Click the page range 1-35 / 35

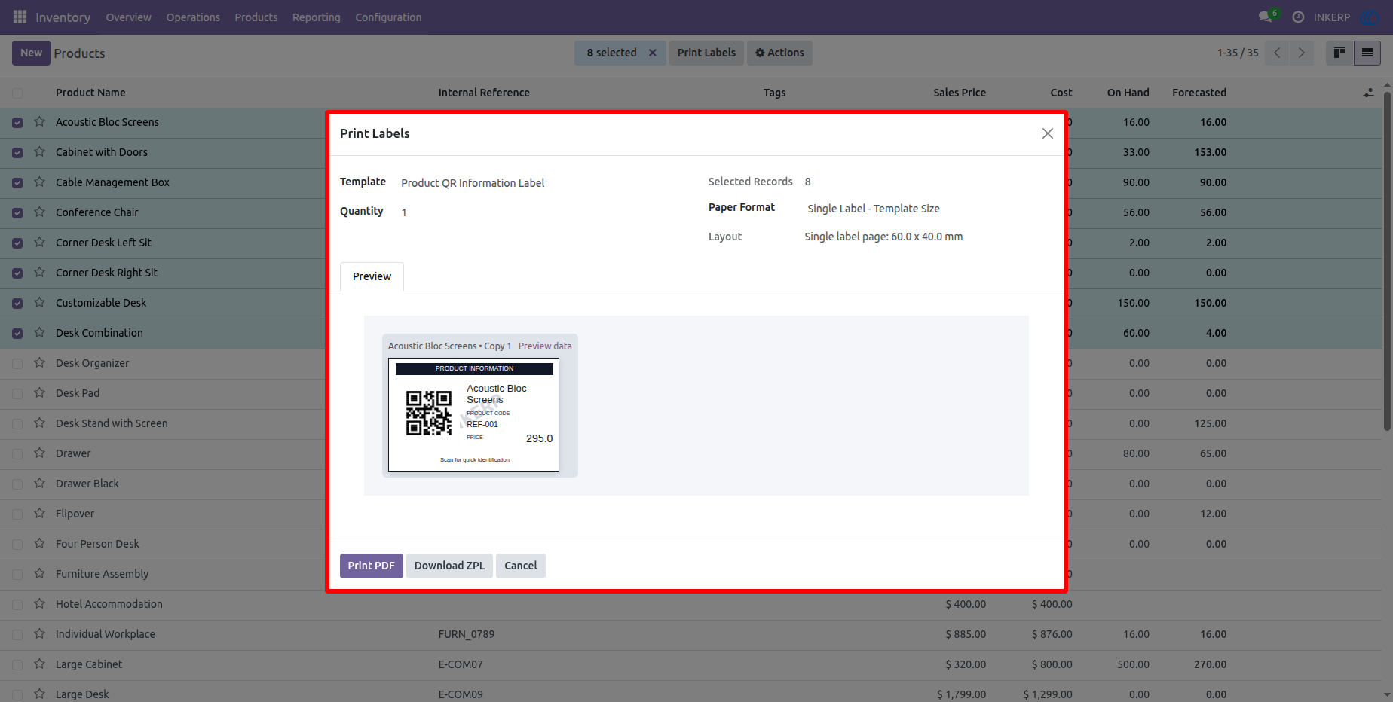(1238, 53)
